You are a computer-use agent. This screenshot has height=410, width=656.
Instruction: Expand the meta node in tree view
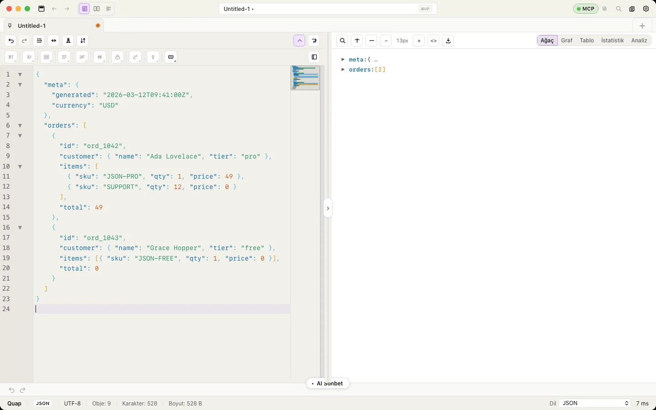[x=343, y=60]
